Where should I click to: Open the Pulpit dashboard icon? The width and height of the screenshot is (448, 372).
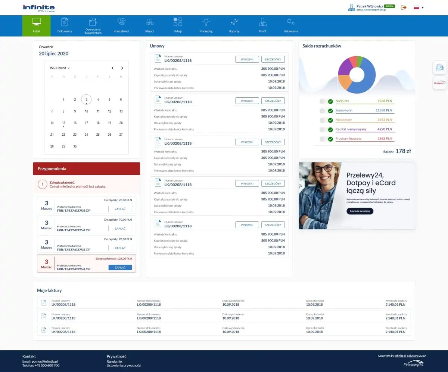click(36, 22)
